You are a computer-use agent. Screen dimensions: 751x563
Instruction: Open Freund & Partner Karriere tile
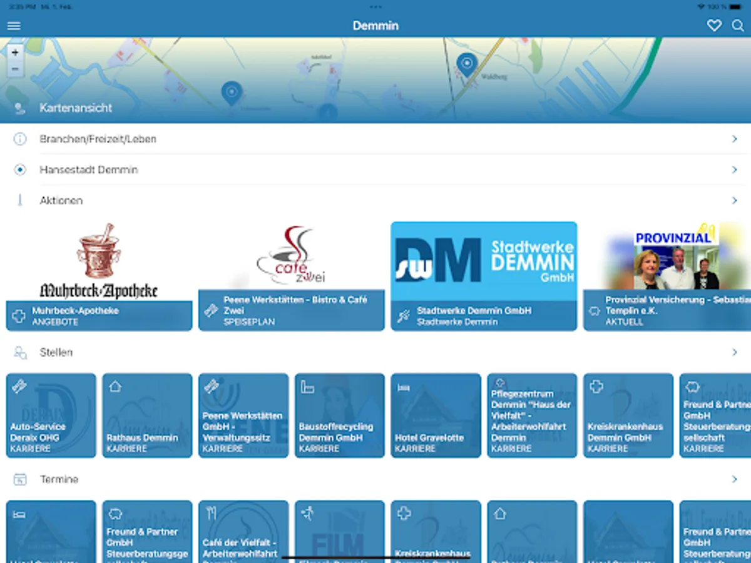click(715, 415)
